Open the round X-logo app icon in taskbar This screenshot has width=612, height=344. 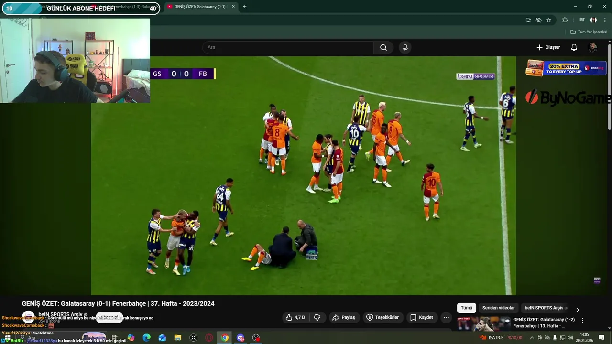click(193, 338)
